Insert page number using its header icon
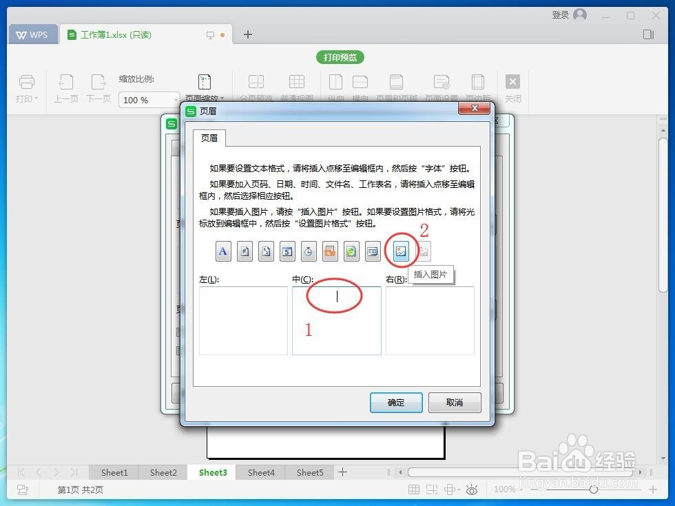Screen dimensions: 675x506 tap(244, 251)
